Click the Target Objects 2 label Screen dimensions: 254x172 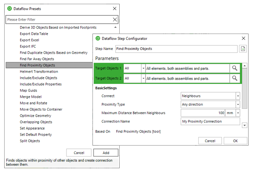(108, 78)
